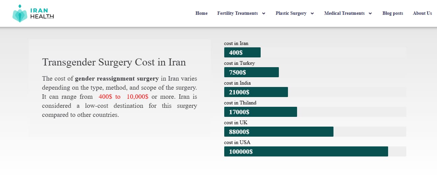The width and height of the screenshot is (437, 182).
Task: Click the Transgender Surgery Cost in Iran heading
Action: tap(114, 62)
